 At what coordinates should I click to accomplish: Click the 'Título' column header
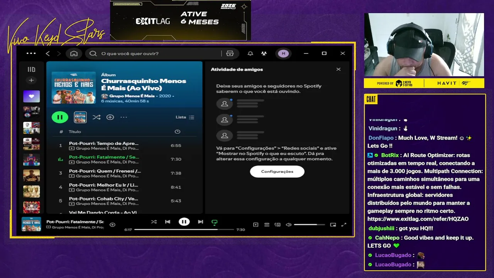tap(75, 132)
